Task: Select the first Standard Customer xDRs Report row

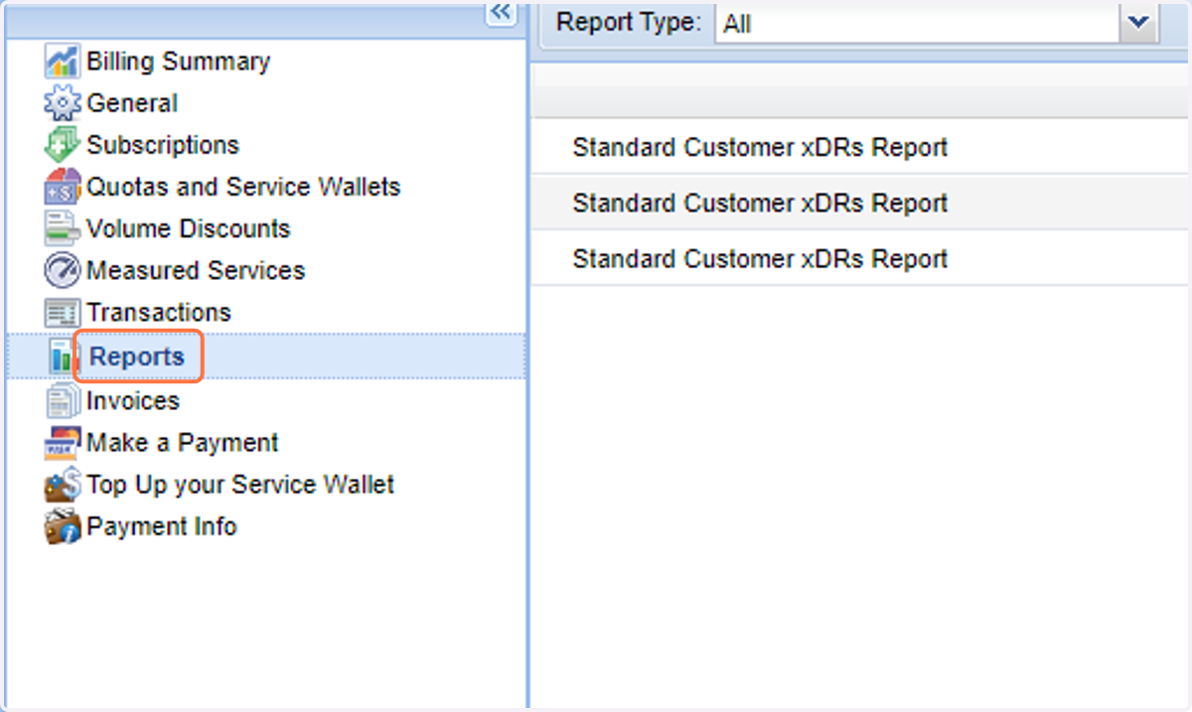Action: pyautogui.click(x=861, y=147)
